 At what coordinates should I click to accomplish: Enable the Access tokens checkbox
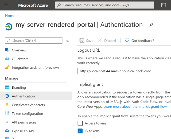click(80, 123)
